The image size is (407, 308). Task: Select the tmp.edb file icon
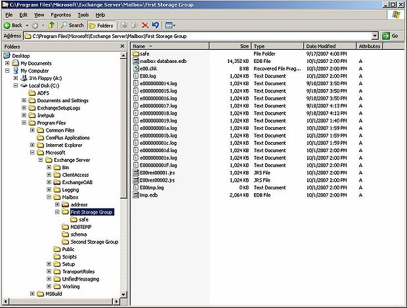[x=136, y=195]
